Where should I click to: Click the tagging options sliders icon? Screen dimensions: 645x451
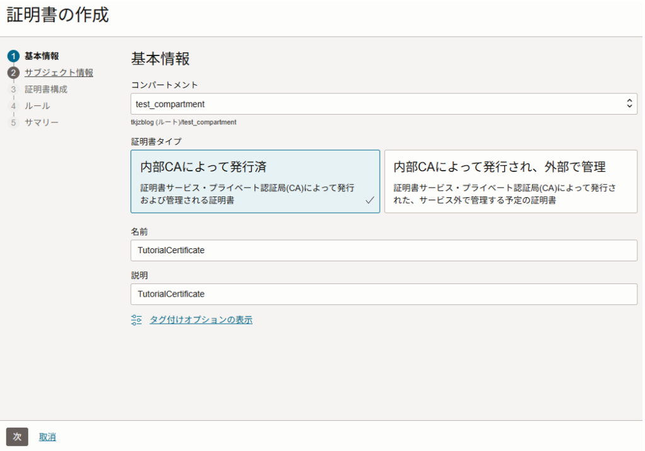pyautogui.click(x=137, y=320)
